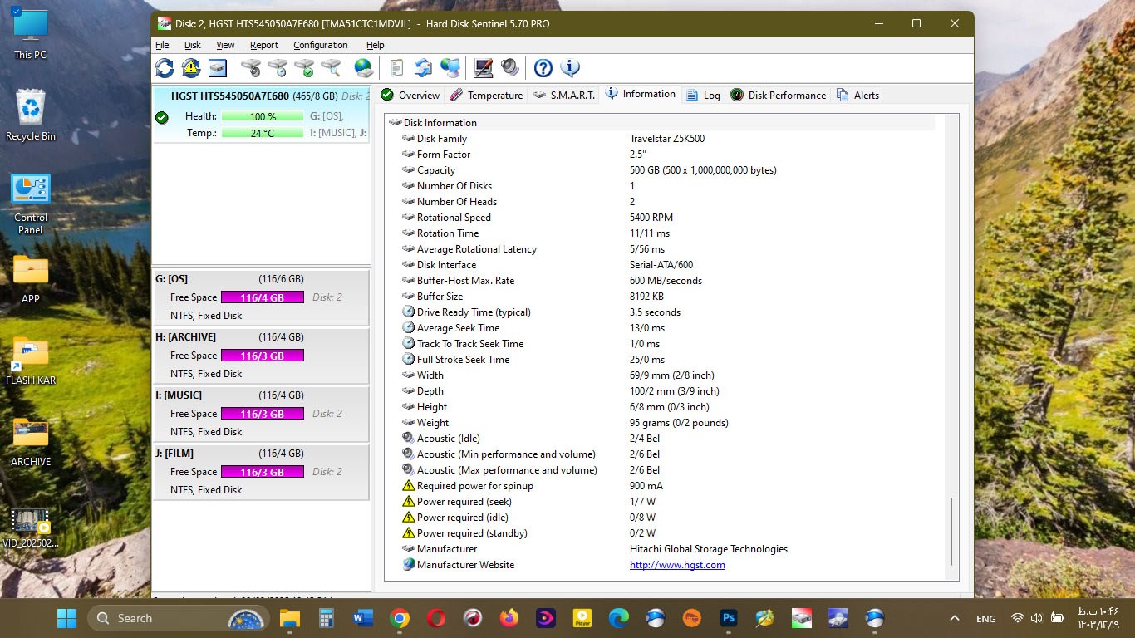Image resolution: width=1135 pixels, height=638 pixels.
Task: Open the Recycle Bin desktop icon
Action: click(x=31, y=115)
